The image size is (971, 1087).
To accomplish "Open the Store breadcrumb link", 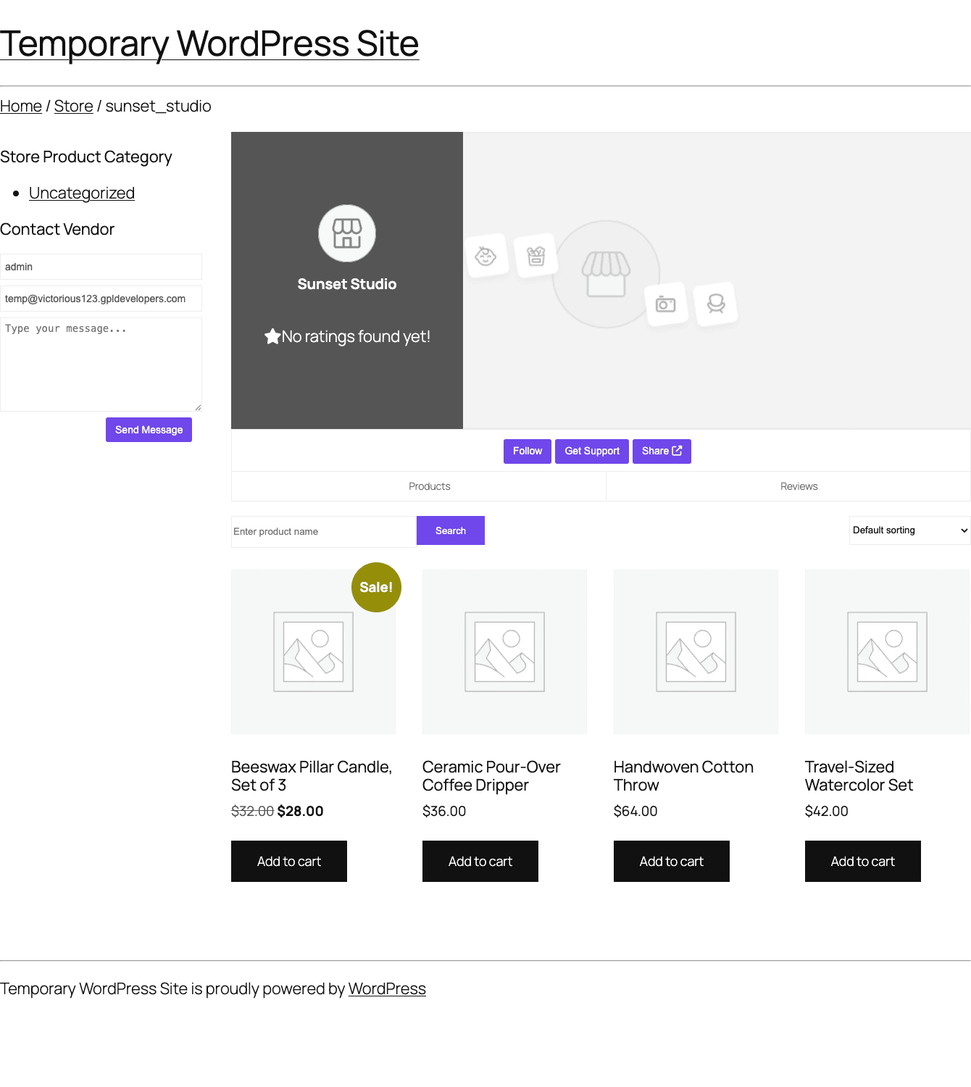I will [74, 106].
